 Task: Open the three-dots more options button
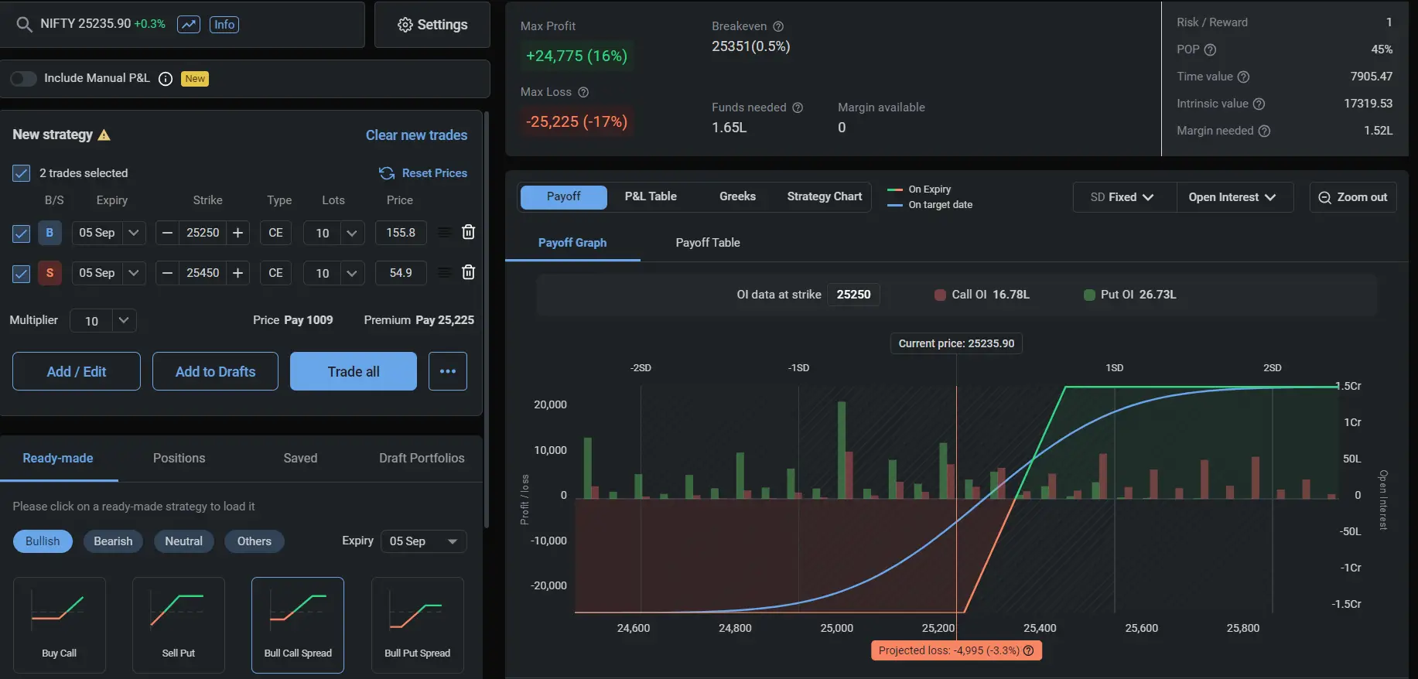[x=448, y=371]
